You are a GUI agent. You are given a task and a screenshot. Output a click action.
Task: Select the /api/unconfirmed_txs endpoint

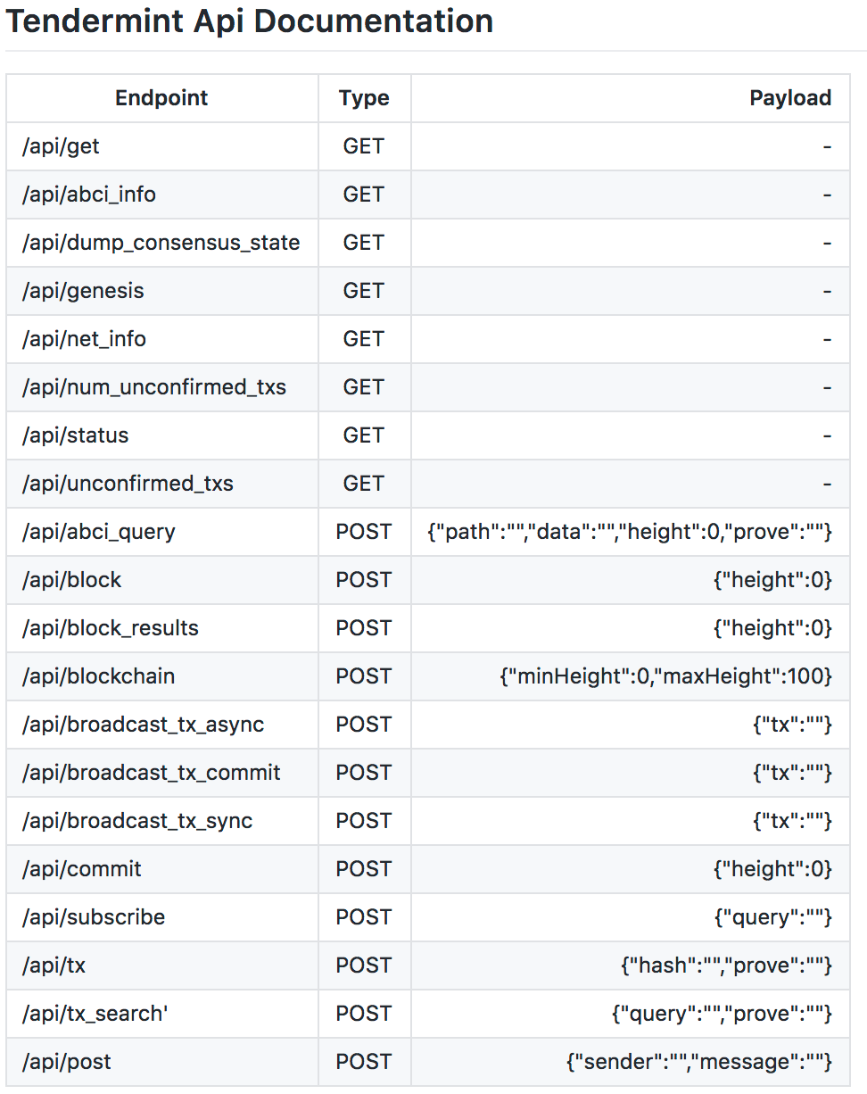[128, 484]
